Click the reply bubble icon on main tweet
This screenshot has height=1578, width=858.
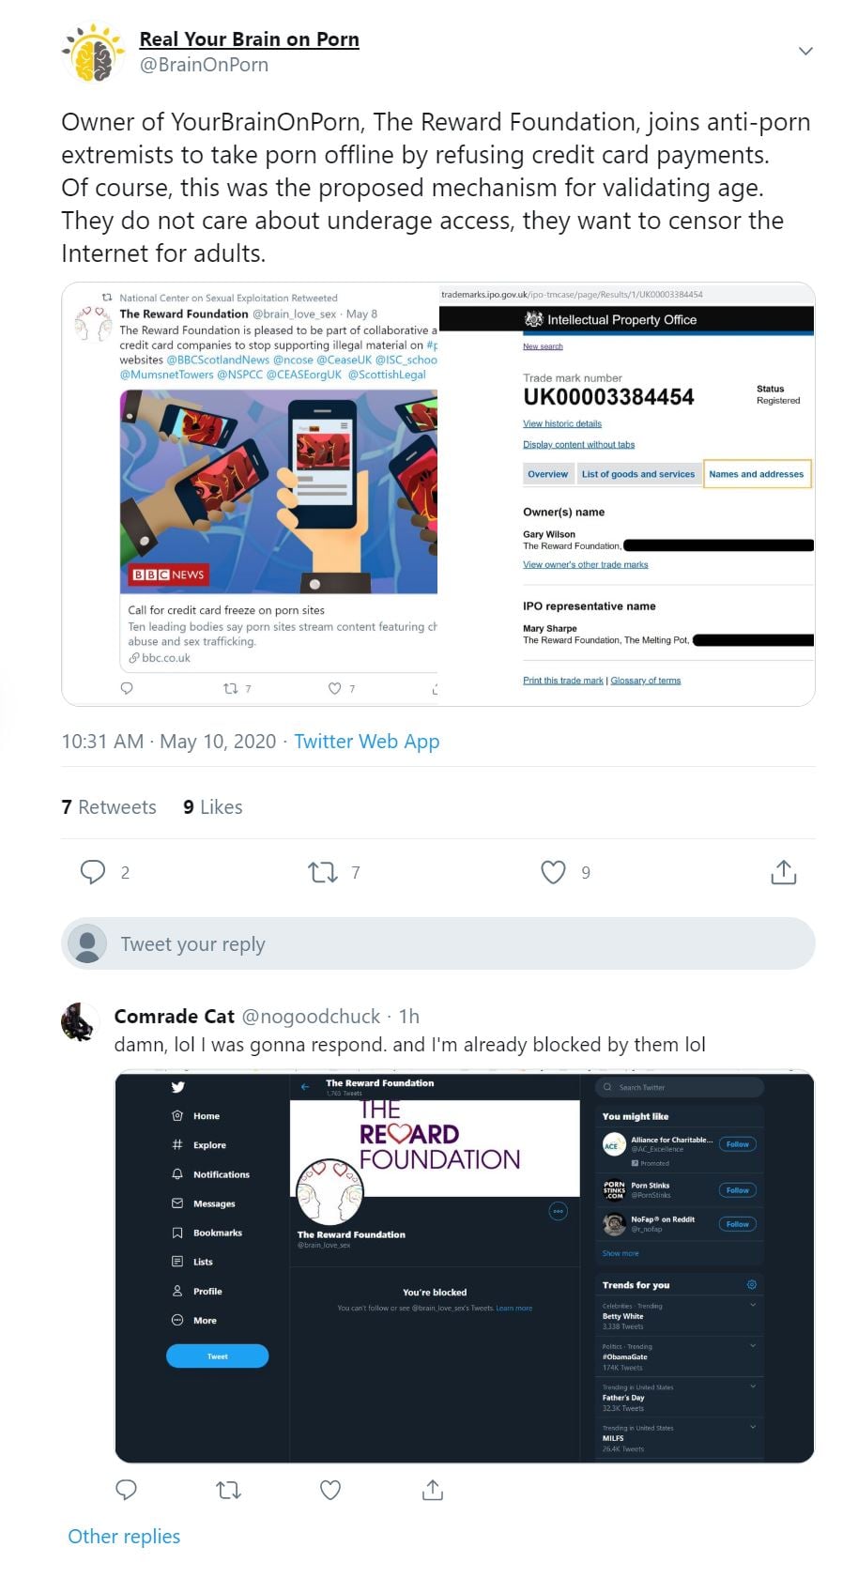[x=93, y=872]
